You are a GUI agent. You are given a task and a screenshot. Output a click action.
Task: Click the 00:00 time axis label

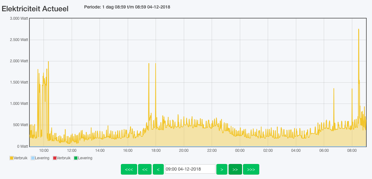tap(240, 151)
